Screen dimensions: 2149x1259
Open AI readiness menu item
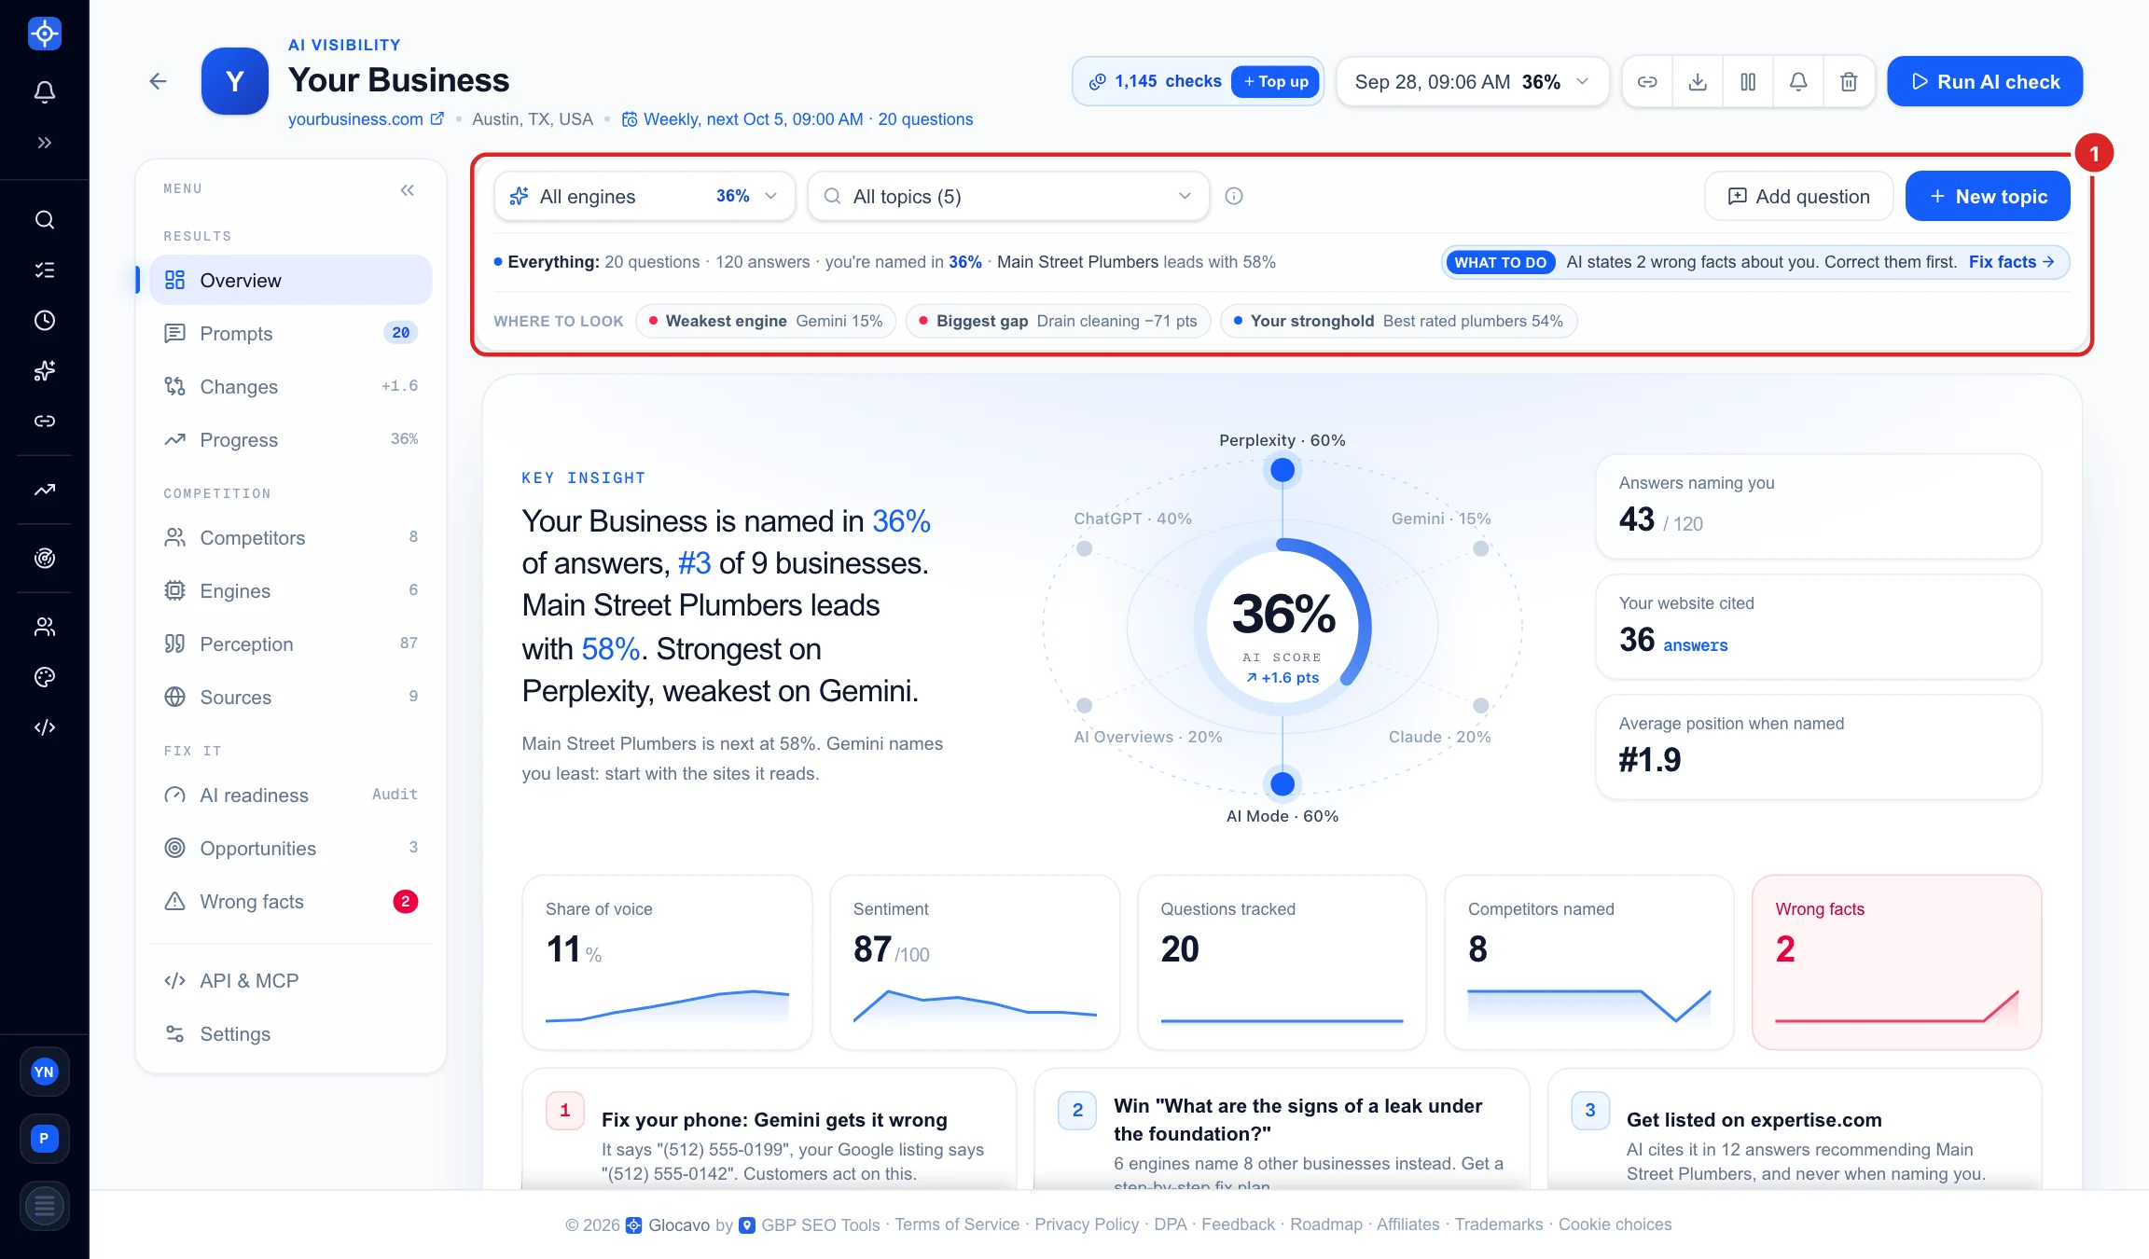tap(290, 795)
